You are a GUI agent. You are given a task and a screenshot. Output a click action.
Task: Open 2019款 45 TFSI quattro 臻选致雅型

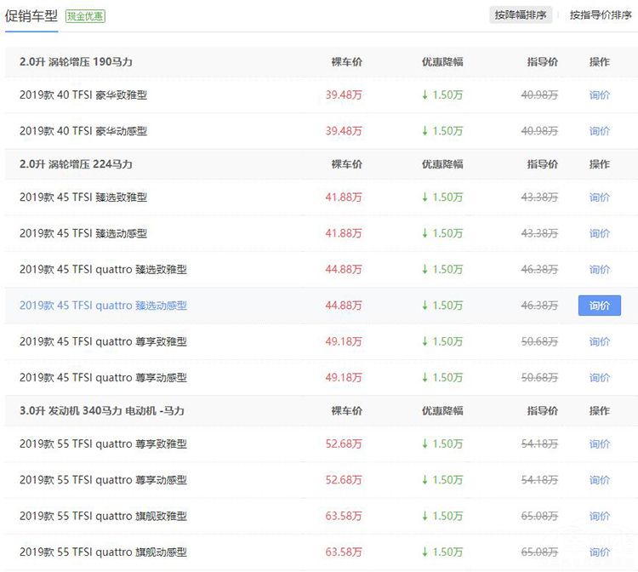click(x=103, y=269)
